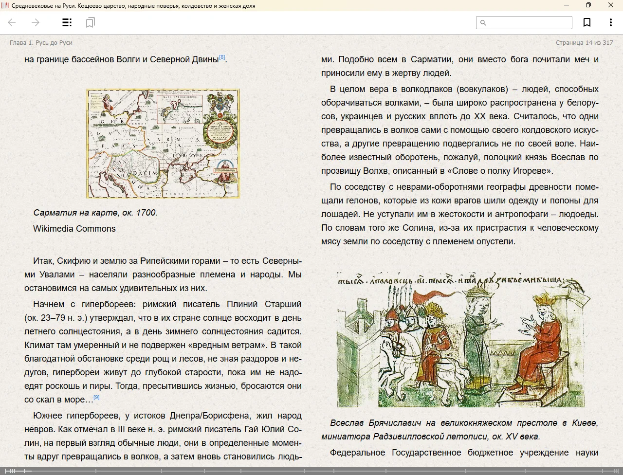Image resolution: width=623 pixels, height=475 pixels.
Task: Click the magnifier search icon
Action: pyautogui.click(x=483, y=22)
